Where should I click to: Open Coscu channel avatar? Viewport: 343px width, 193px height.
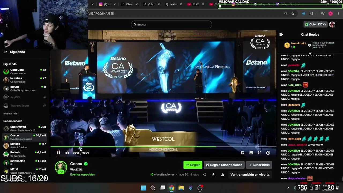[61, 167]
